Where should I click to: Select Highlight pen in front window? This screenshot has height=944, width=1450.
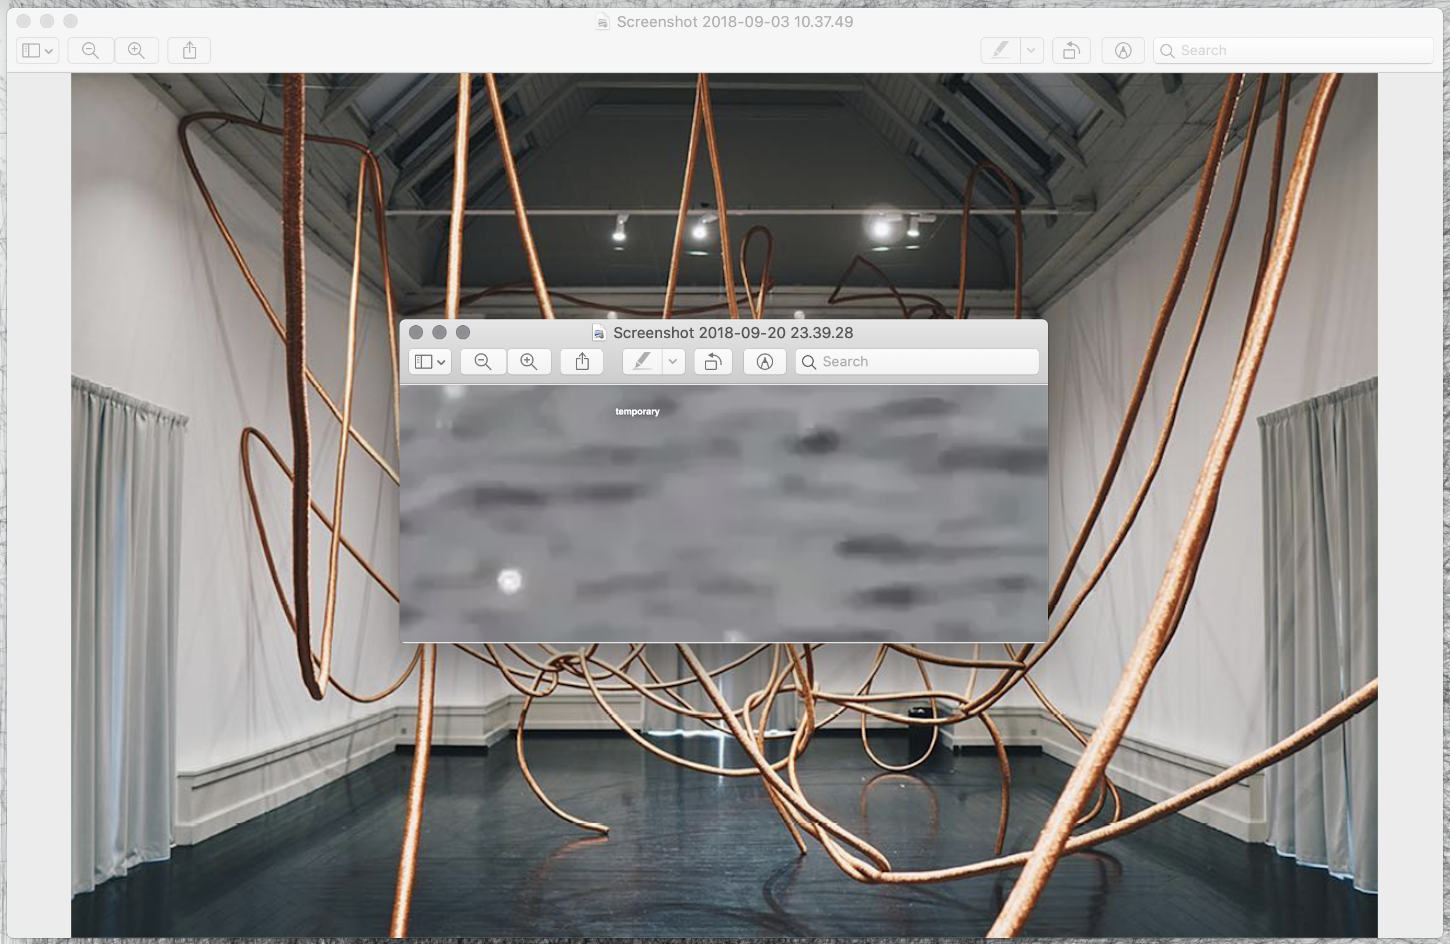pos(642,362)
